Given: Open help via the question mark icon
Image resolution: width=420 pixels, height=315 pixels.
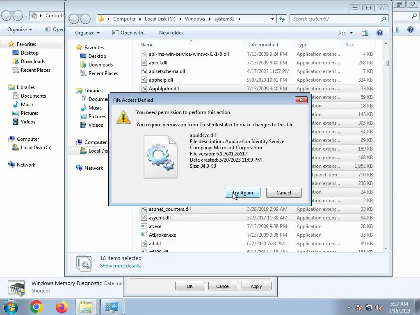Looking at the screenshot, I should point(379,33).
